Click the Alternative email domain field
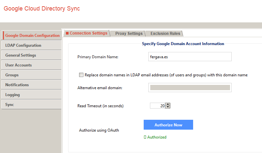Image resolution: width=262 pixels, height=153 pixels. coord(190,88)
